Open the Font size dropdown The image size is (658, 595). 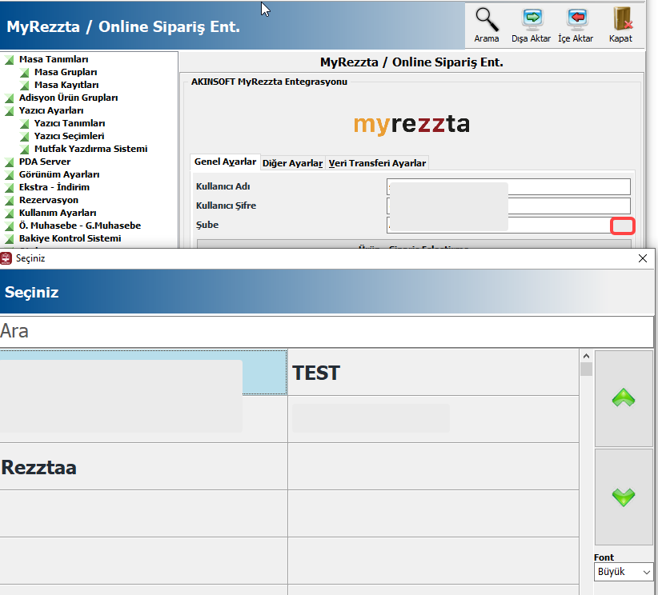(623, 572)
